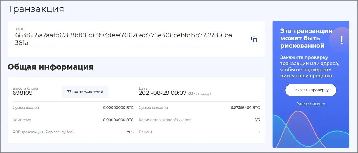The width and height of the screenshot is (358, 153).
Task: Click block height value 698109
Action: click(x=23, y=93)
